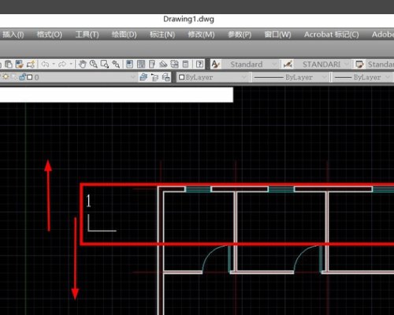Image resolution: width=394 pixels, height=315 pixels.
Task: Click the Dimension Style icon
Action: click(288, 65)
